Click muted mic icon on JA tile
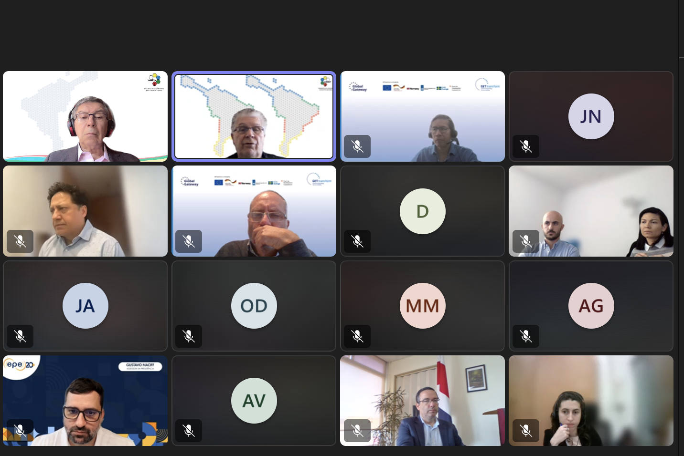Viewport: 684px width, 456px height. pyautogui.click(x=20, y=336)
